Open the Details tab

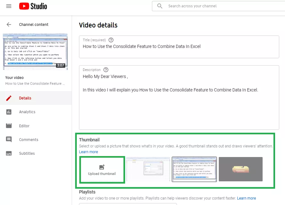[x=36, y=98]
